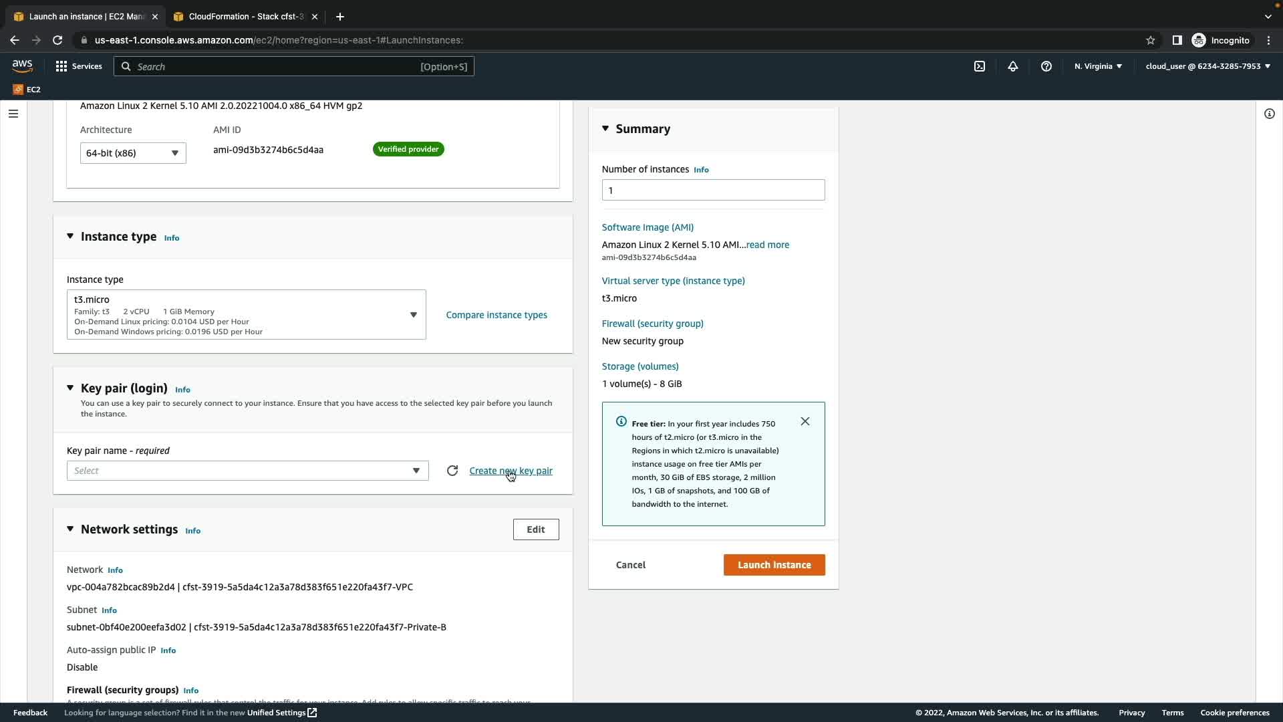This screenshot has height=722, width=1283.
Task: Click Compare instance types link
Action: click(x=496, y=315)
